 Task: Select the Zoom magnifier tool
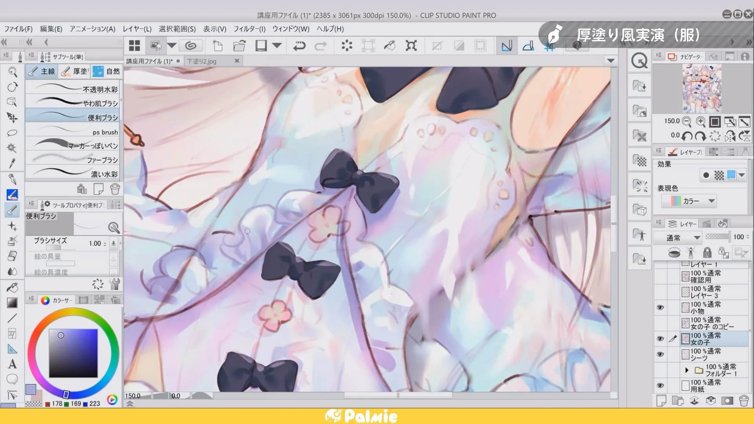click(x=13, y=72)
